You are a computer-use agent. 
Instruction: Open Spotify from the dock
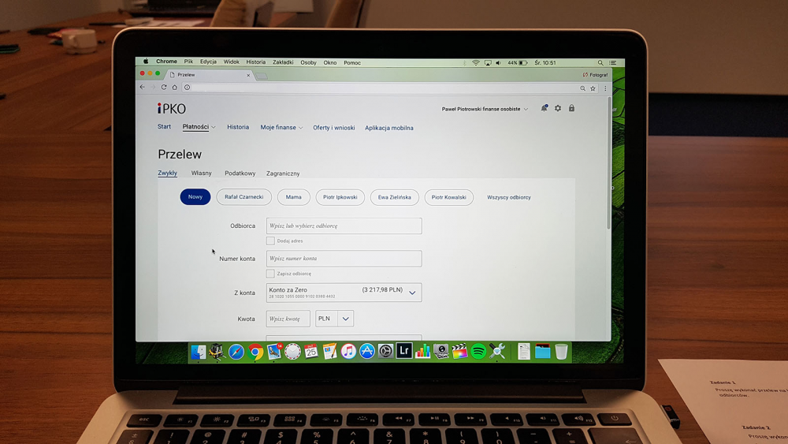click(478, 352)
